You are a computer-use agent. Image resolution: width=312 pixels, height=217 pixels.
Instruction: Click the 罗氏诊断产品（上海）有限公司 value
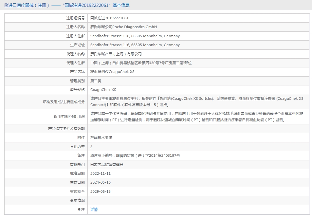coord(116,54)
